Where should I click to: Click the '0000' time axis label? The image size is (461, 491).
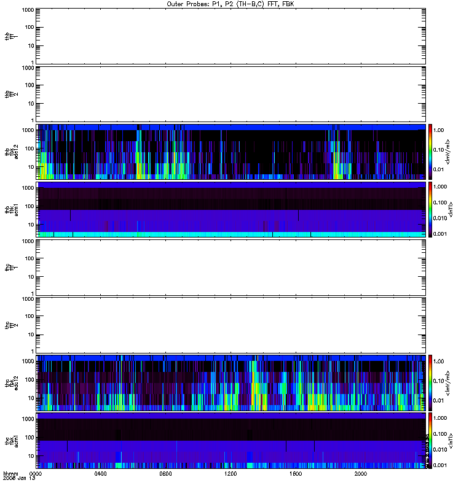pos(35,474)
